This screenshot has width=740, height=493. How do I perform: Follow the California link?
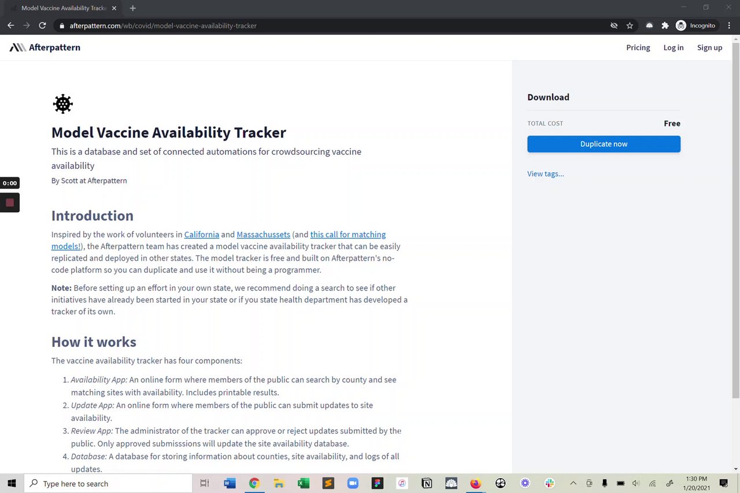[202, 234]
